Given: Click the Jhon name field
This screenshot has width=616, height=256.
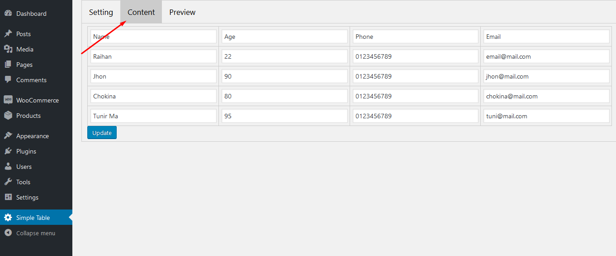Looking at the screenshot, I should (x=153, y=76).
